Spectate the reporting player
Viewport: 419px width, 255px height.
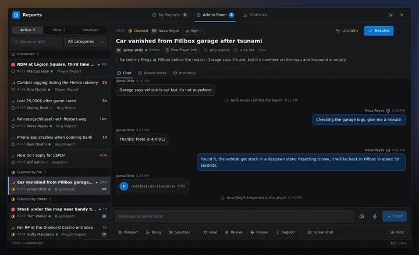click(x=180, y=232)
